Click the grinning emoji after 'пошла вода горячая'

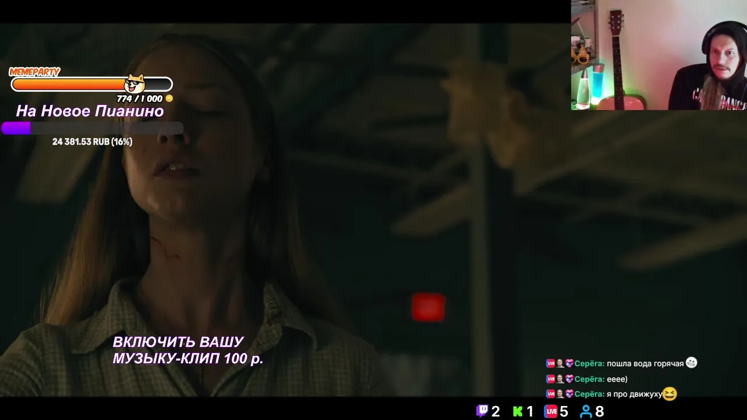(x=692, y=363)
